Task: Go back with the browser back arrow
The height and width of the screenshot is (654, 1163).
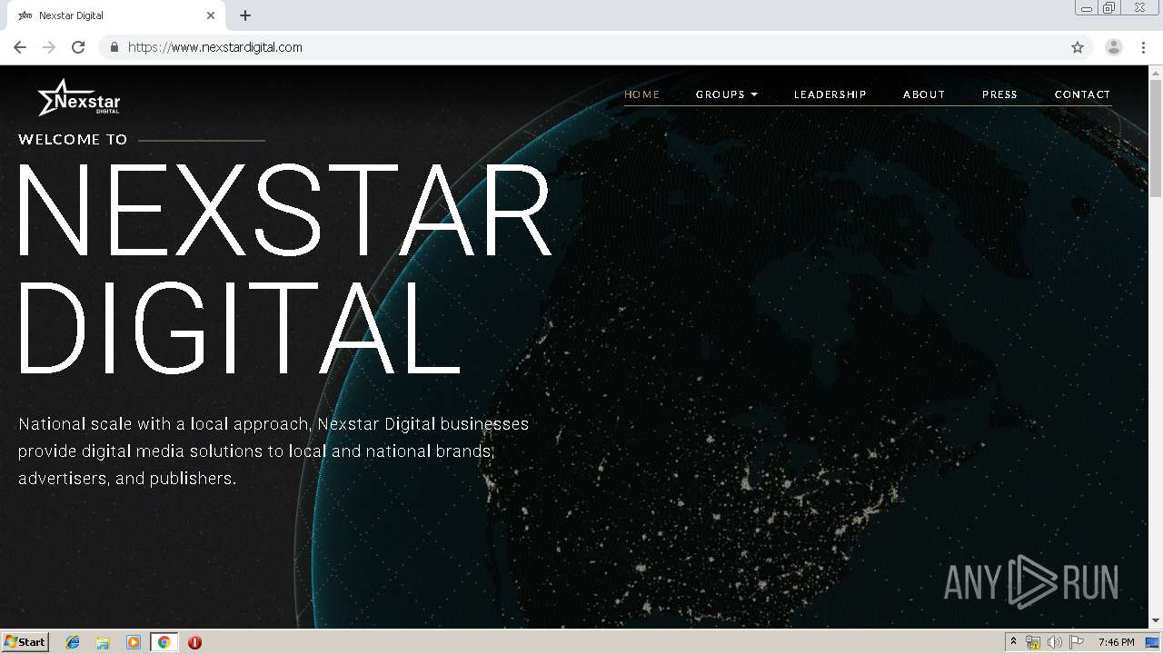Action: pos(20,47)
